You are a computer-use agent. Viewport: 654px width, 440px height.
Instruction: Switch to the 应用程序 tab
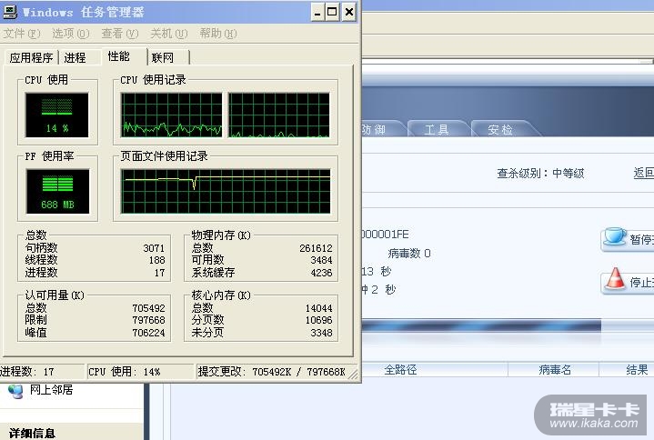point(31,57)
